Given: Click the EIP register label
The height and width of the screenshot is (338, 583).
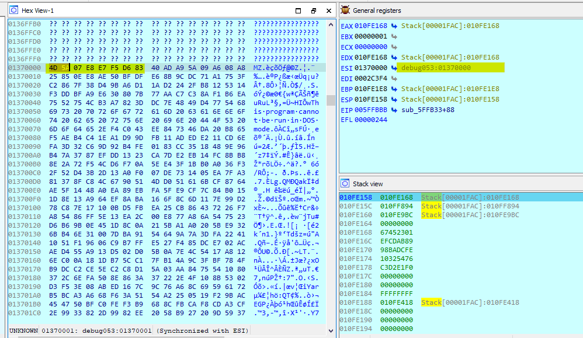Looking at the screenshot, I should click(346, 110).
